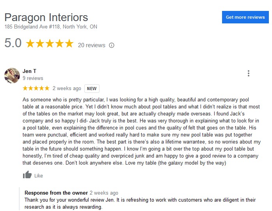Click the 5.0 rating score number

[13, 43]
